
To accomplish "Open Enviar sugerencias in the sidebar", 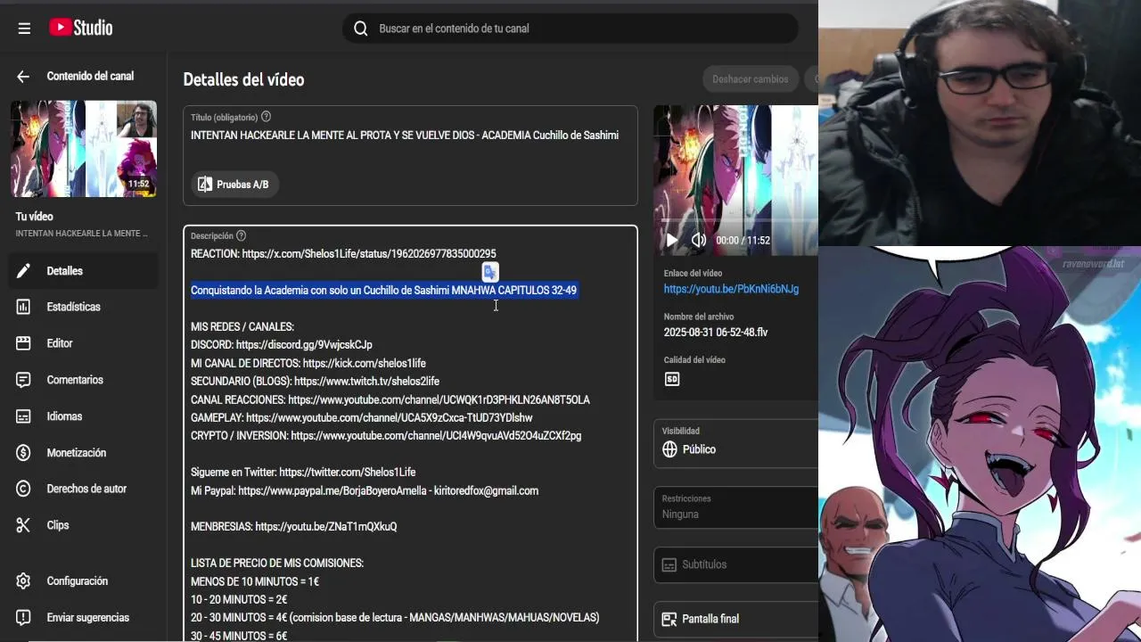I will pyautogui.click(x=83, y=618).
